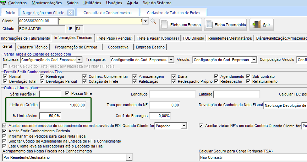
Task: Click the Sair button with door icon
Action: 261,25
